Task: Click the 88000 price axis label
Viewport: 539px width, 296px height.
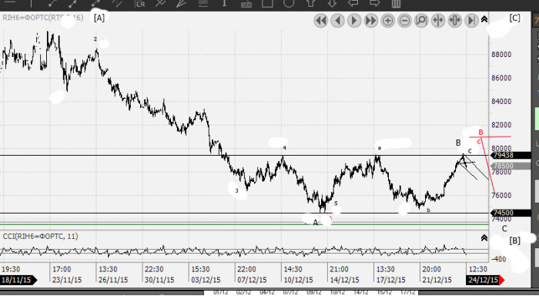Action: tap(501, 55)
